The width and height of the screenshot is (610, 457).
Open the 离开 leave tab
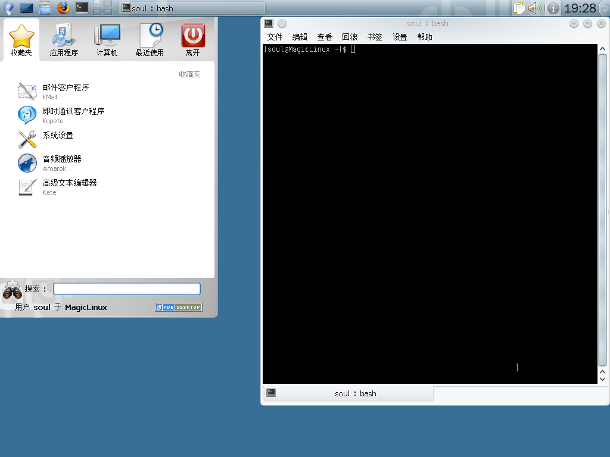(192, 40)
